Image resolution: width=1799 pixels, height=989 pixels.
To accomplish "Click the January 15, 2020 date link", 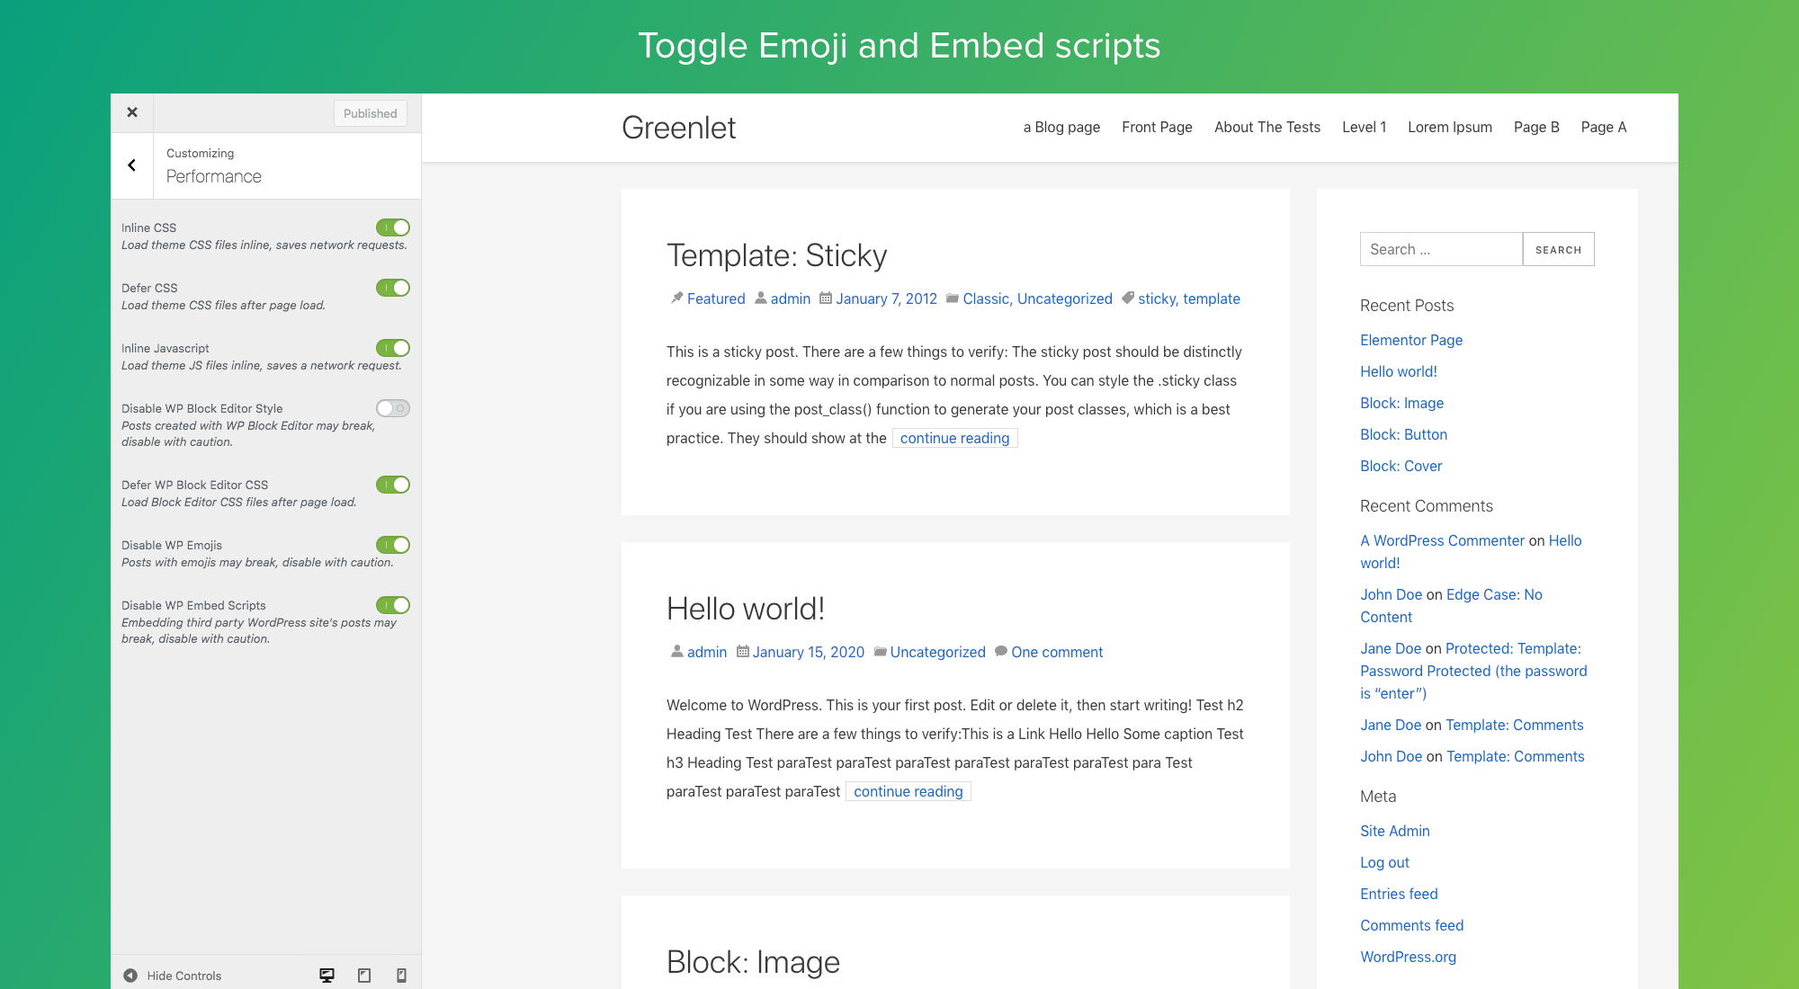I will pos(809,652).
